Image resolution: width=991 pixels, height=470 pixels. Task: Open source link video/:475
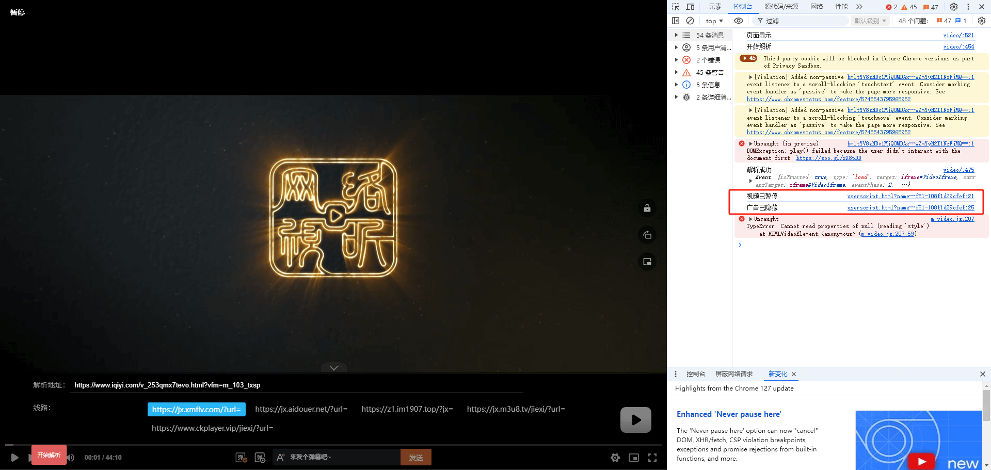pos(958,170)
